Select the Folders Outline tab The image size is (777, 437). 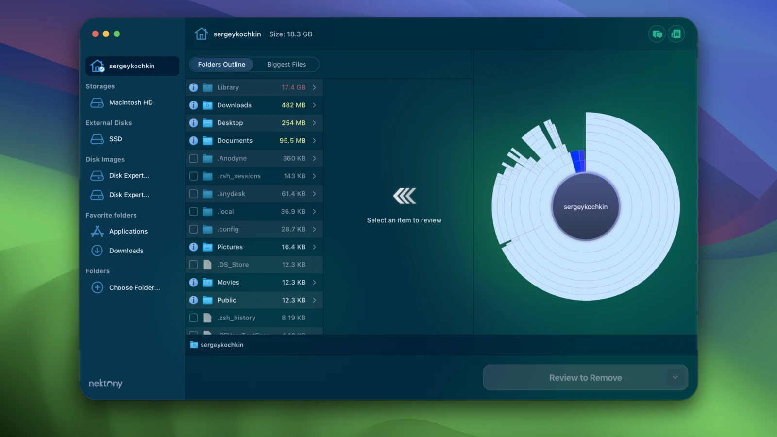tap(221, 65)
